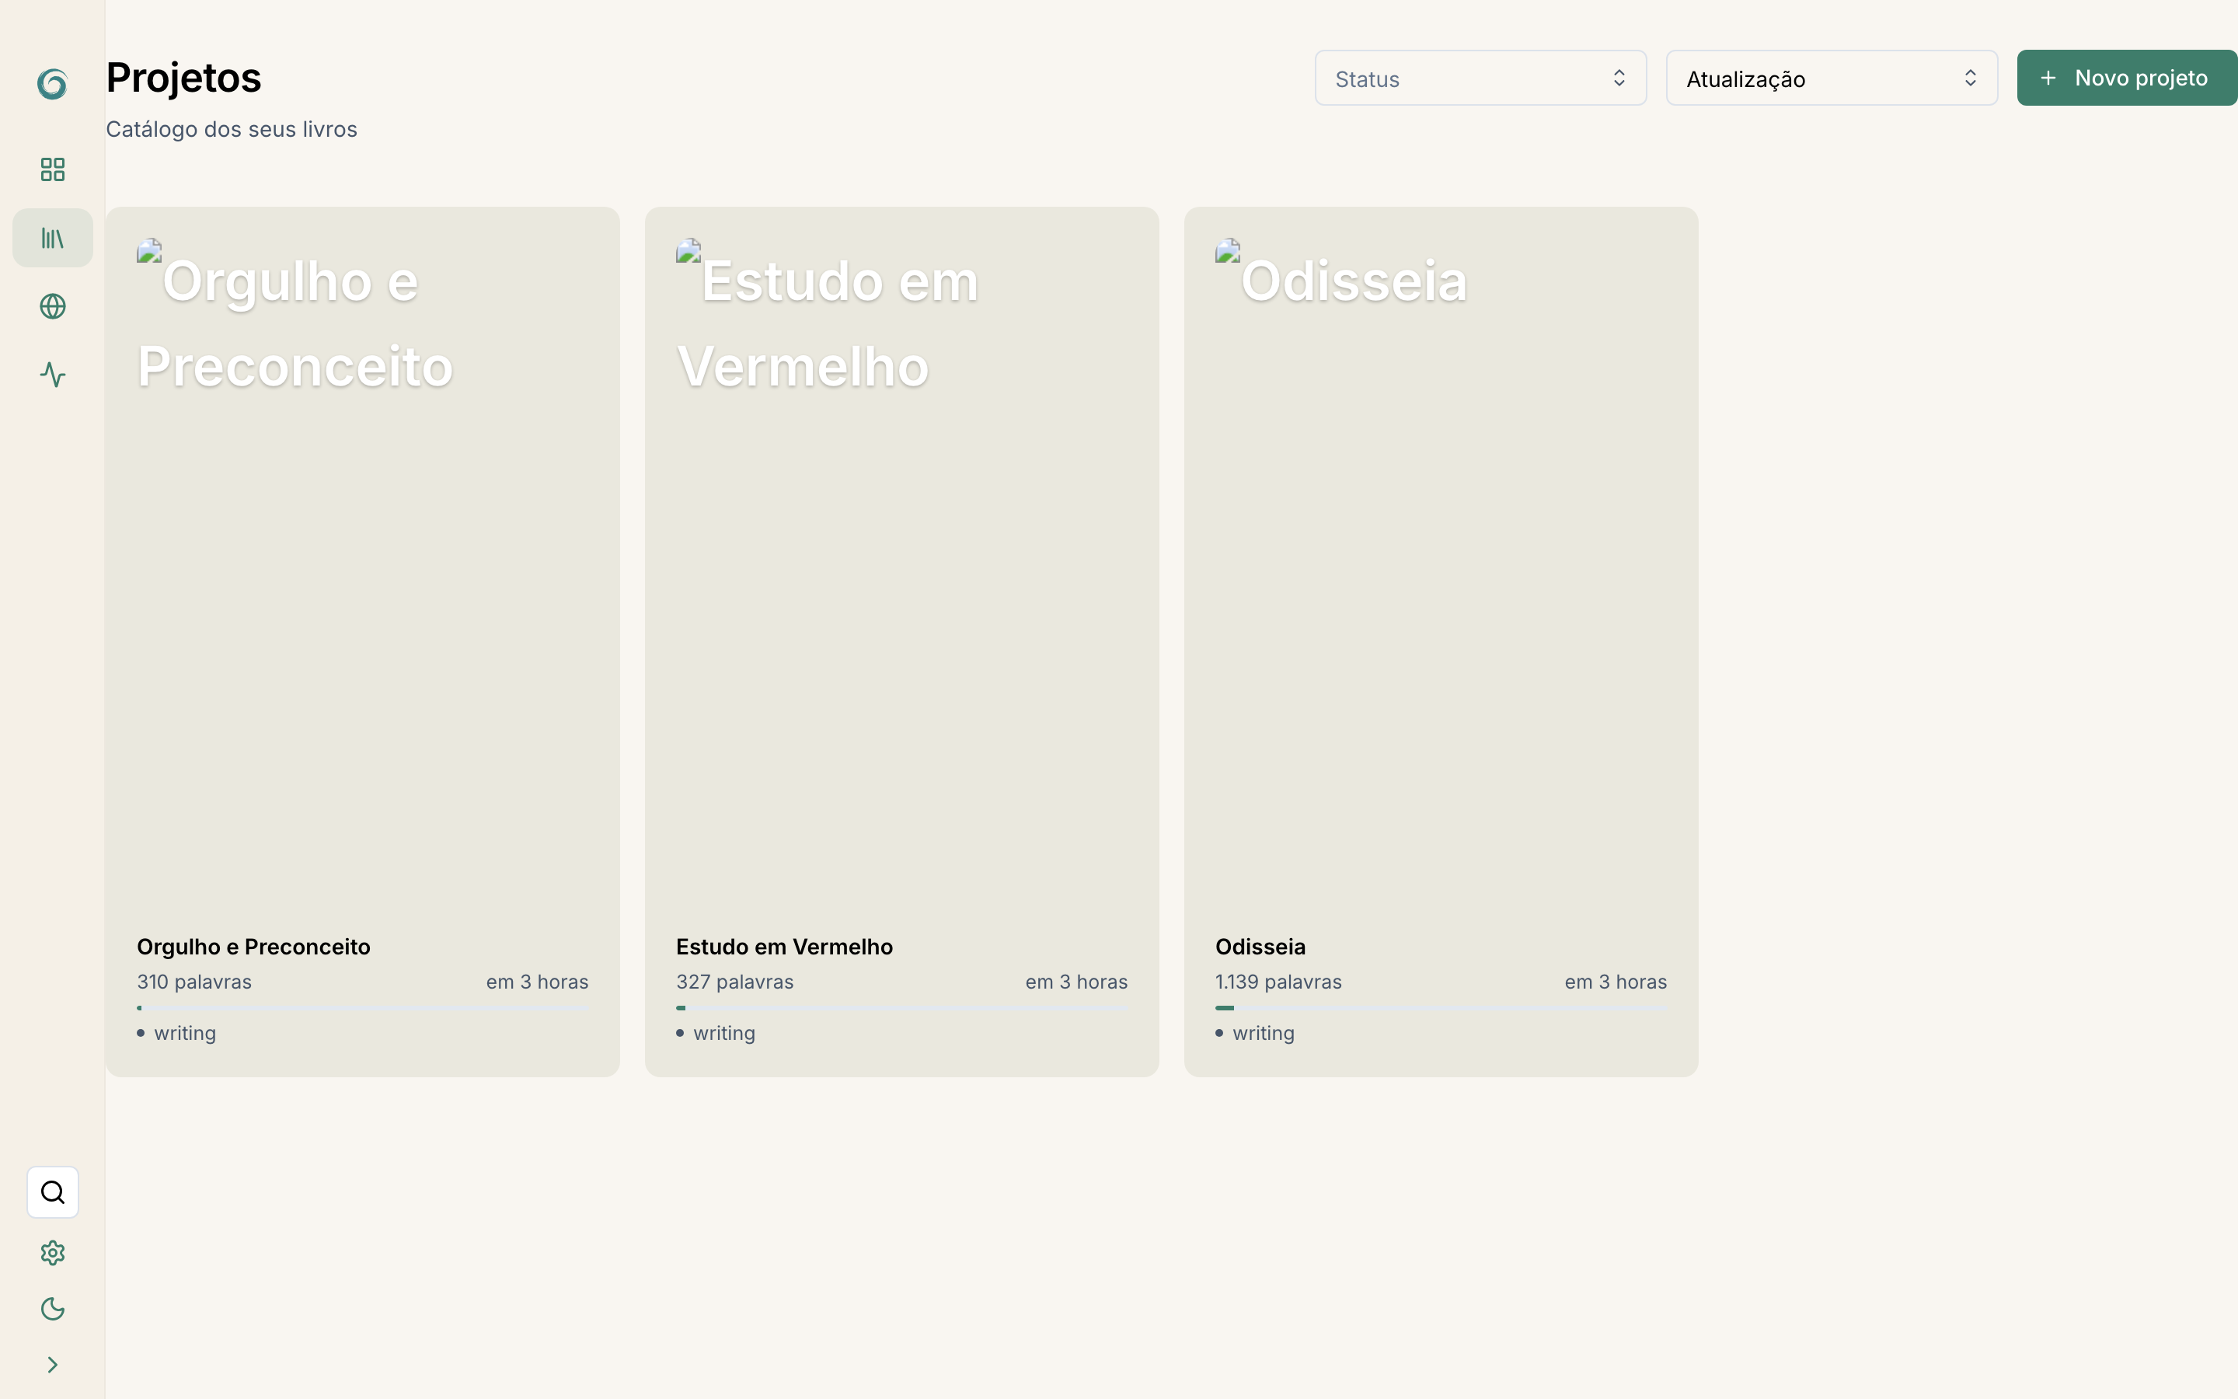
Task: Open the dashboard grid icon
Action: [53, 169]
